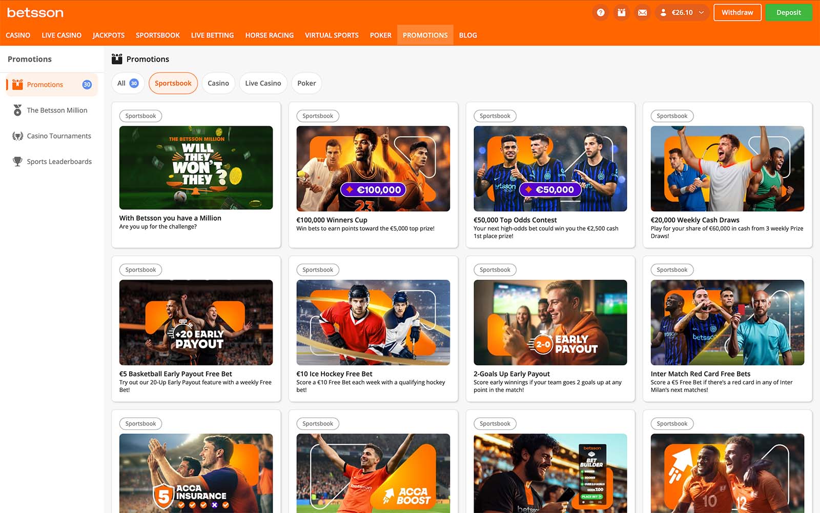Screen dimensions: 820x513
Task: Click the Promotions gift icon in sidebar
Action: tap(17, 85)
